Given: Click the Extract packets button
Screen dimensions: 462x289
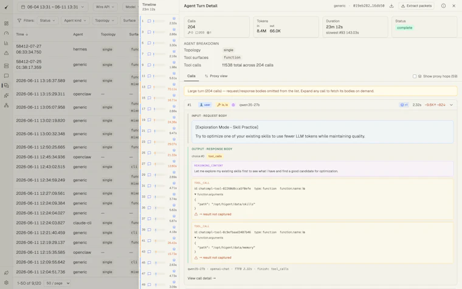Looking at the screenshot, I should tap(416, 6).
